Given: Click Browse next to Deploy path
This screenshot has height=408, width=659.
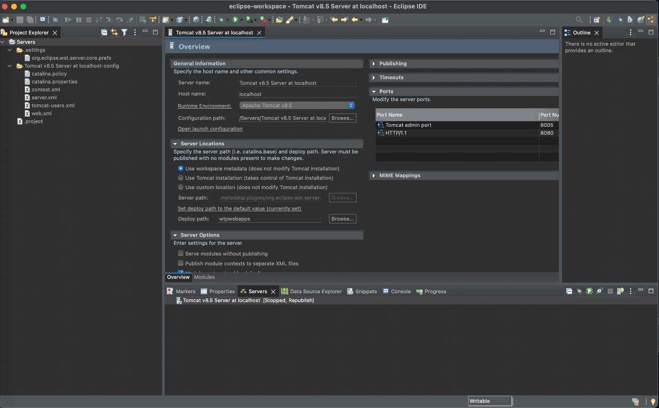Looking at the screenshot, I should click(343, 219).
